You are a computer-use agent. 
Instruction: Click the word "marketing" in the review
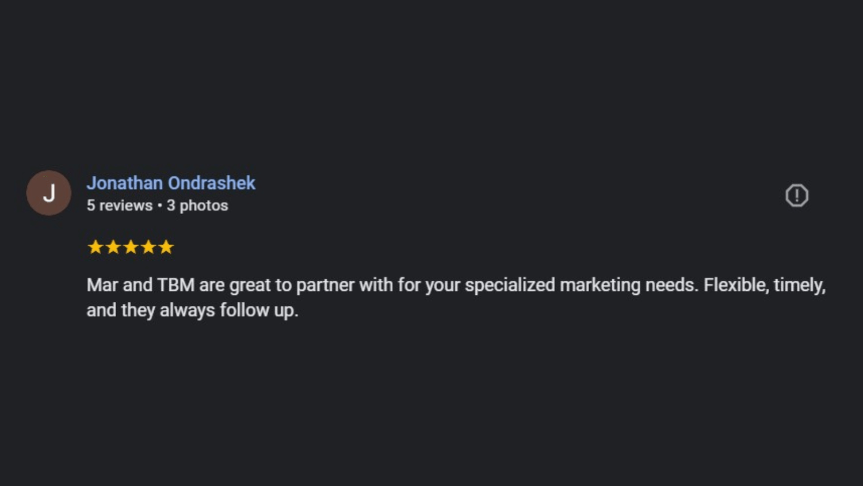(x=599, y=285)
